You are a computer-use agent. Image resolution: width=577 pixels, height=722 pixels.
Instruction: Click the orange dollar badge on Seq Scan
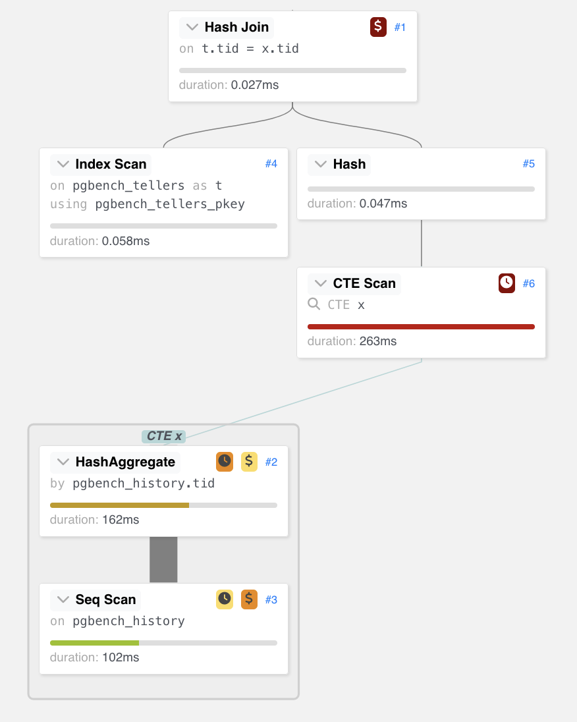(x=249, y=599)
